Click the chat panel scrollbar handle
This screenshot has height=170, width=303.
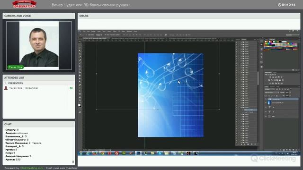[x=73, y=161]
